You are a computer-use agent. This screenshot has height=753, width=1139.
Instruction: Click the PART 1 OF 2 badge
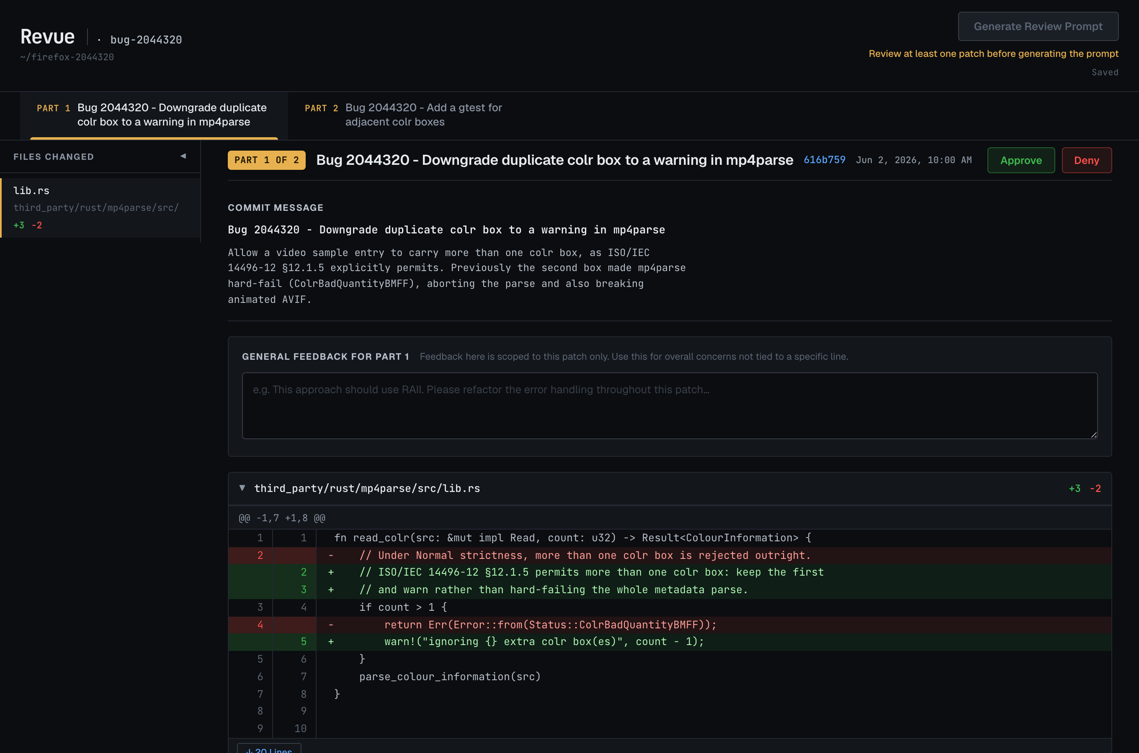(266, 160)
